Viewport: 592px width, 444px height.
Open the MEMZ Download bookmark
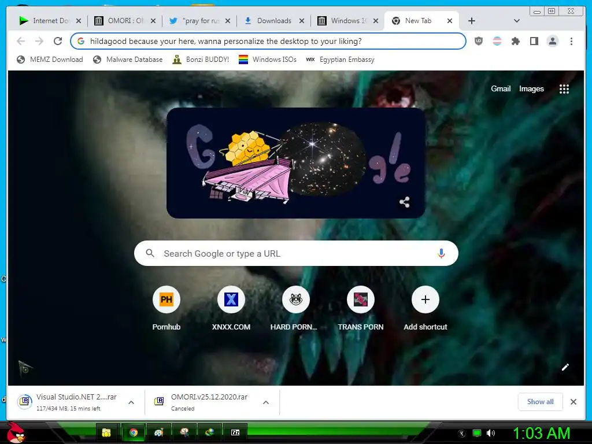coord(50,60)
